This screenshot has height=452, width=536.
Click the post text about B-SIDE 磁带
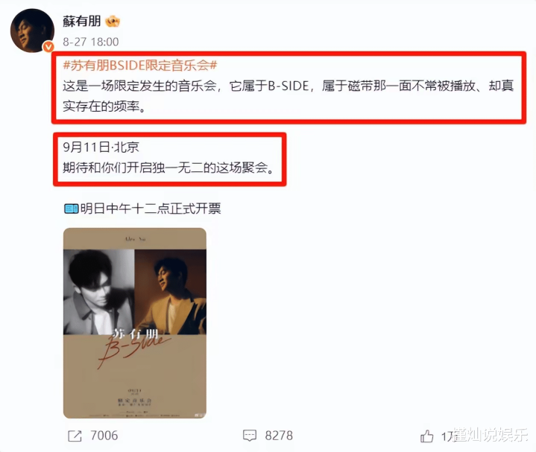tap(289, 96)
